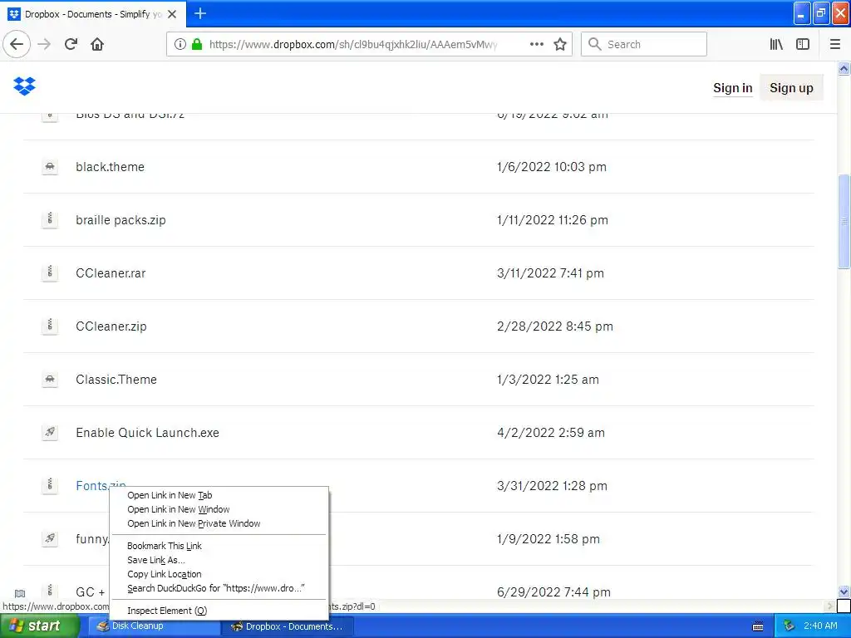The height and width of the screenshot is (638, 851).
Task: Click the vertical scrollbar thumb
Action: click(x=844, y=221)
